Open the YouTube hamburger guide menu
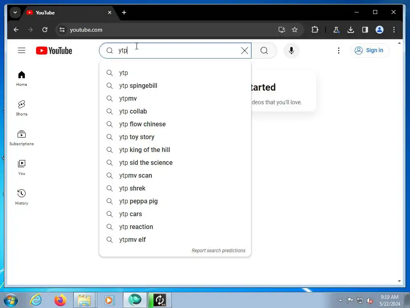410x308 pixels. (x=22, y=50)
